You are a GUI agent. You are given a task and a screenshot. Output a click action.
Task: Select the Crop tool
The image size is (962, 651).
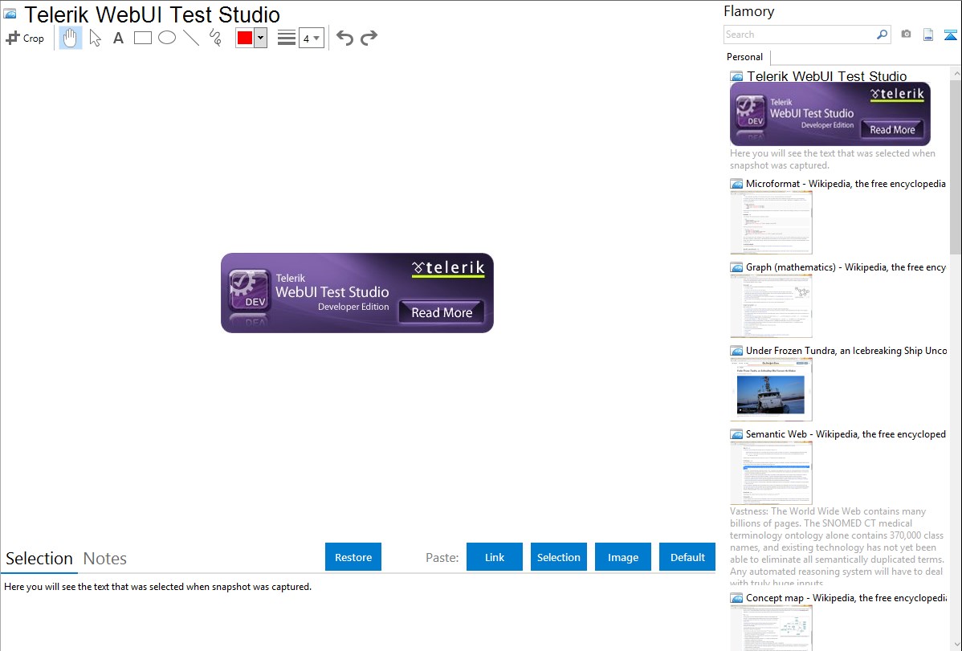[25, 38]
